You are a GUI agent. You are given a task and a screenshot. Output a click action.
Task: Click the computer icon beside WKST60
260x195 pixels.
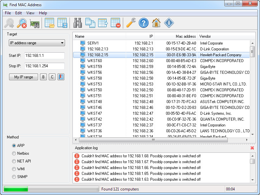tap(83, 61)
